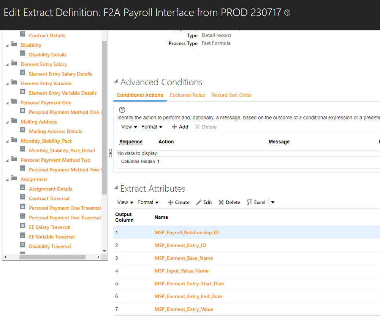Click the Mailing Address folder icon
Viewport: 380px width, 318px height.
pos(14,121)
